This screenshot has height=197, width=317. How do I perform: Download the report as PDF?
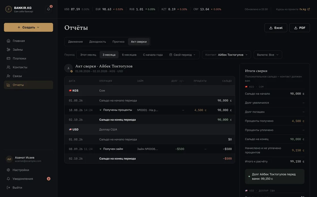(300, 28)
